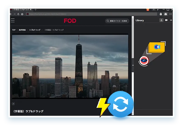Play the Chicago skyline video preview

coord(70,66)
